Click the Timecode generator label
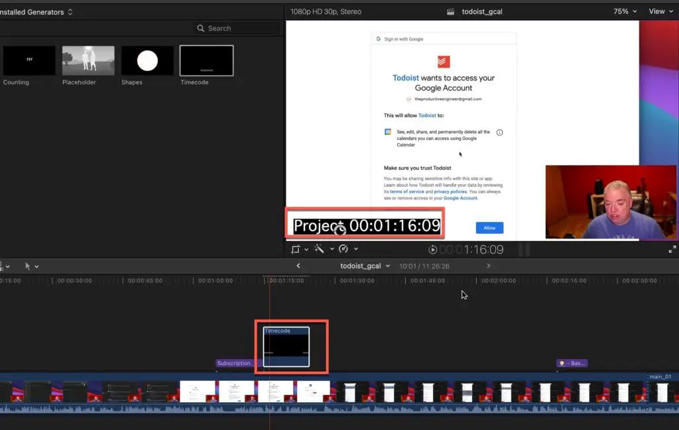The image size is (679, 430). click(x=194, y=82)
